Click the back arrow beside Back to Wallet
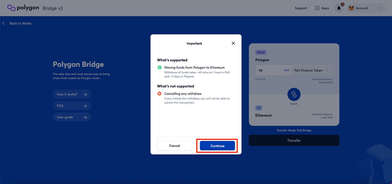 pyautogui.click(x=3, y=23)
